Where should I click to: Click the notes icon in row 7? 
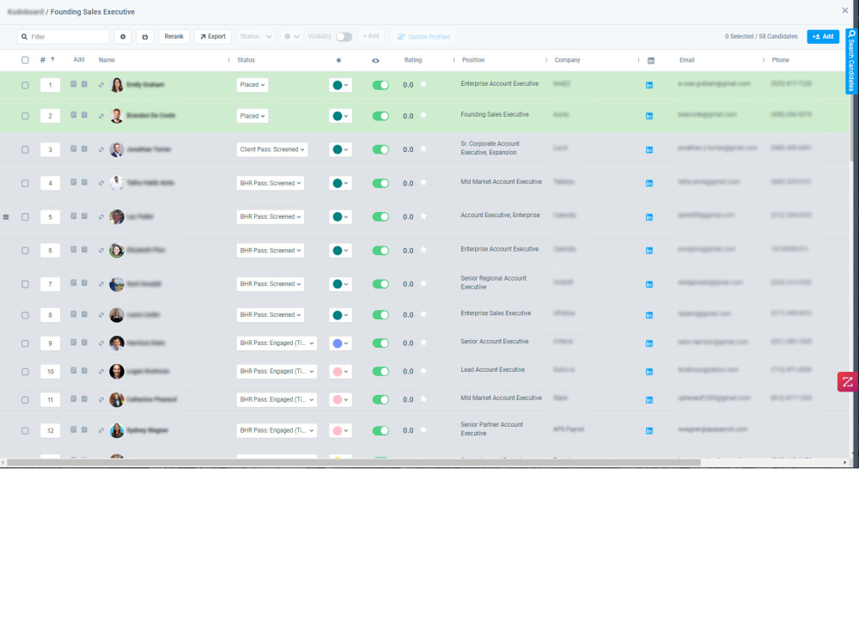pyautogui.click(x=73, y=283)
